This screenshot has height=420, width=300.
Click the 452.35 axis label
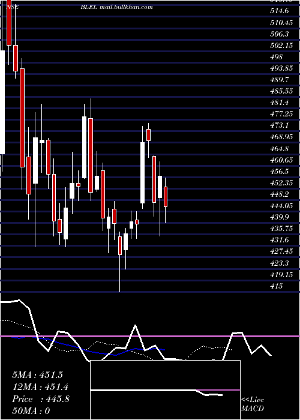[x=281, y=182]
